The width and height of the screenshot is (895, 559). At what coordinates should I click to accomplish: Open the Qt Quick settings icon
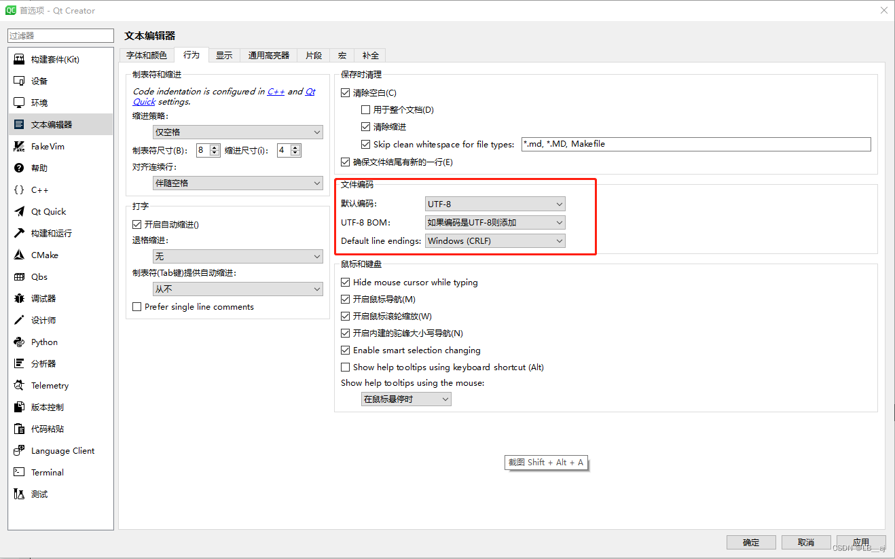(x=19, y=211)
